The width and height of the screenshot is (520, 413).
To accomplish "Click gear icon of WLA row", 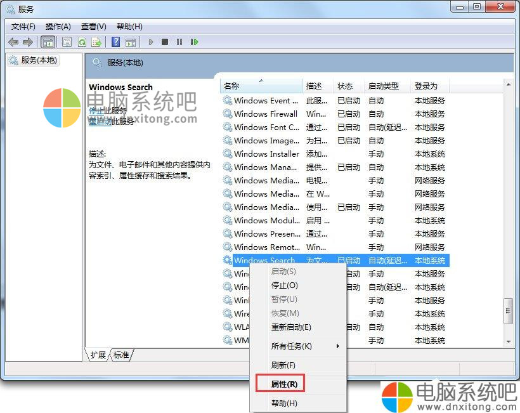I will [228, 327].
